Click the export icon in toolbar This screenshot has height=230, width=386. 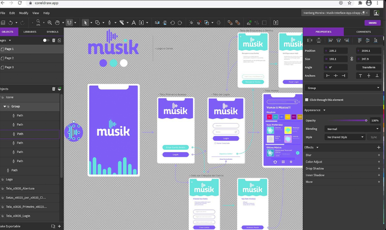tap(276, 23)
